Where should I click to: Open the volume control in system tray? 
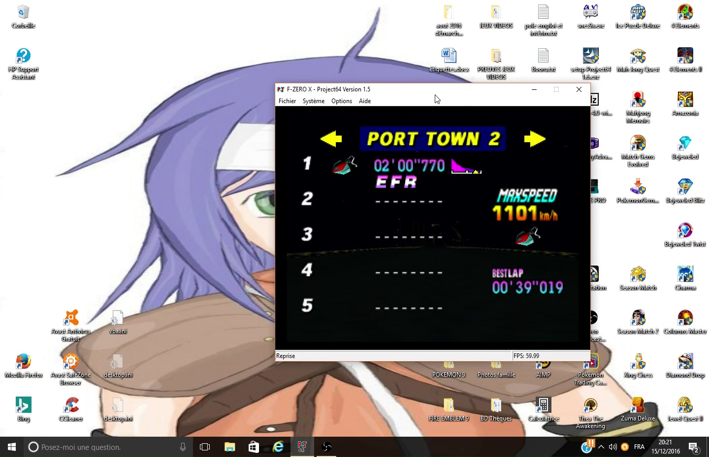coord(613,447)
